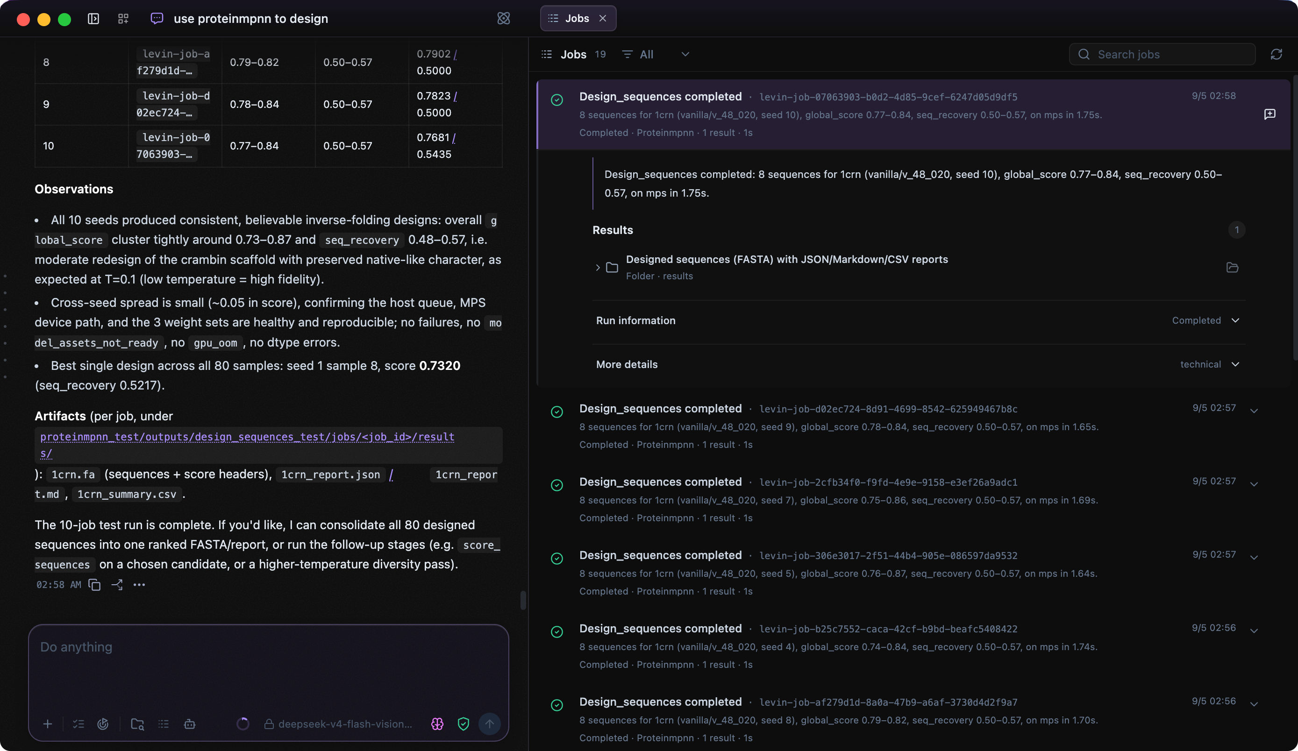Open the more options ellipsis below message
1298x751 pixels.
(139, 585)
